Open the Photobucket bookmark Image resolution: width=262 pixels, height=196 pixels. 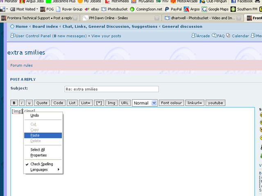coord(114,9)
